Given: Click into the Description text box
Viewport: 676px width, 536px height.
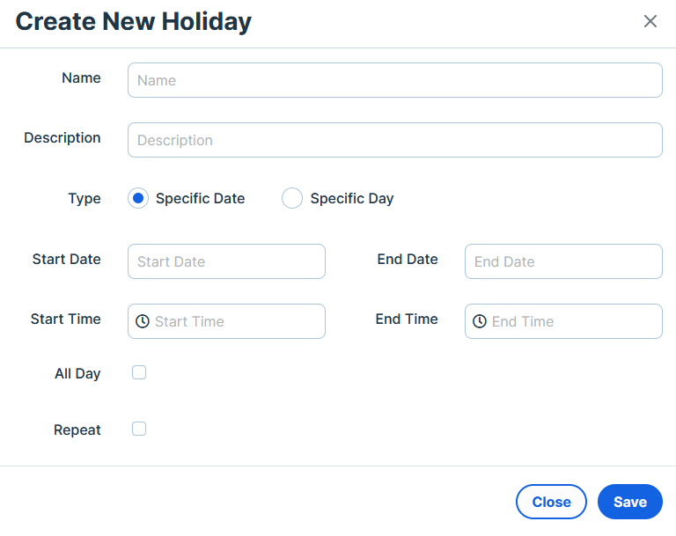Looking at the screenshot, I should click(x=395, y=140).
